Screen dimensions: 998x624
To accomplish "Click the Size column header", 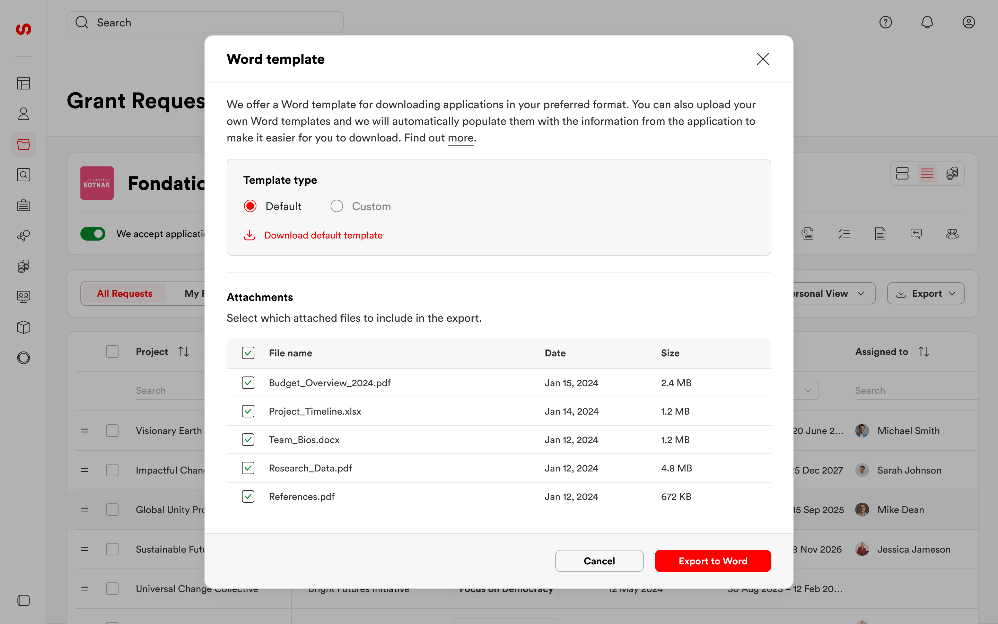I will click(670, 353).
